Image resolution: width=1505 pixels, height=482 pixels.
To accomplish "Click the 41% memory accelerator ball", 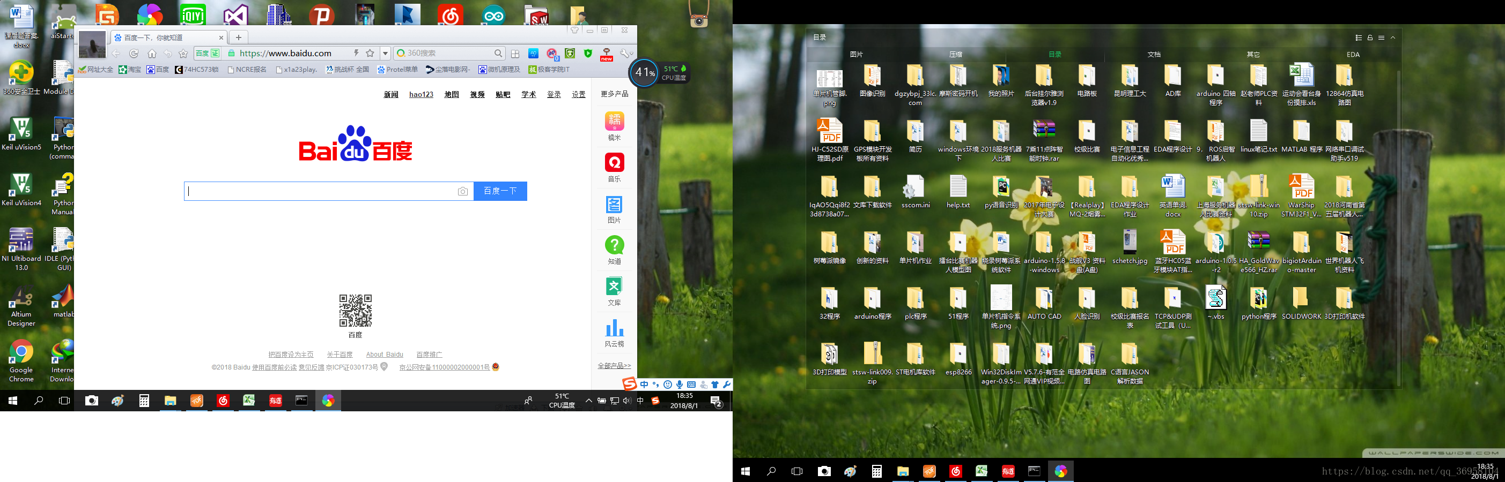I will pyautogui.click(x=645, y=72).
